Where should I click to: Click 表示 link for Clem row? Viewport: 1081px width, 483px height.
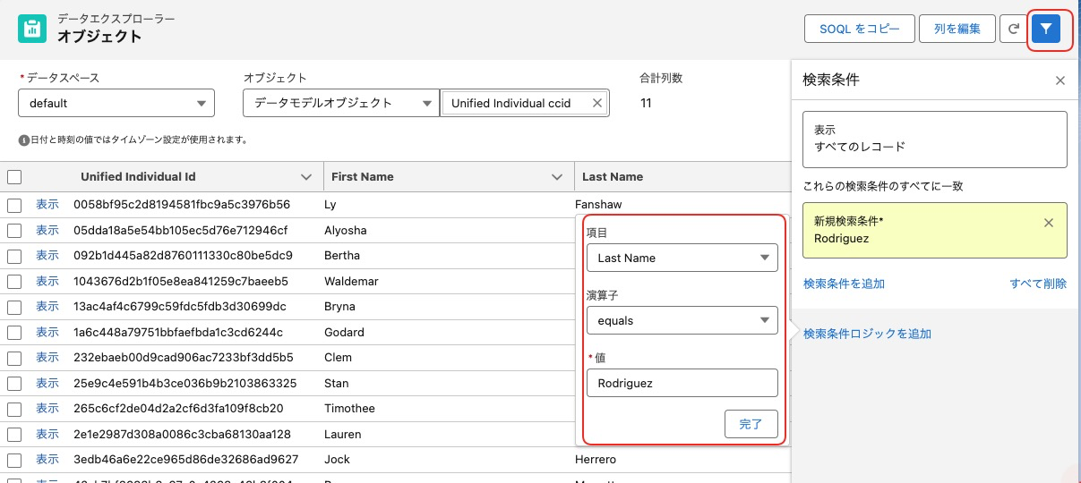click(x=47, y=357)
